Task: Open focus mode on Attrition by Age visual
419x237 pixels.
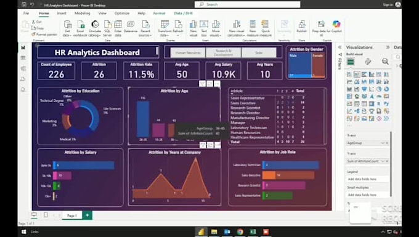Action: click(209, 84)
